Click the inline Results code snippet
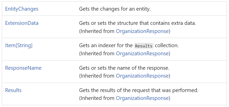This screenshot has height=107, width=229. (144, 46)
